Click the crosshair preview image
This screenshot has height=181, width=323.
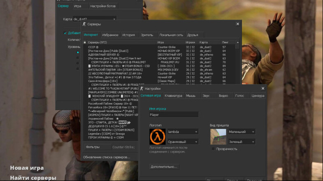click(x=218, y=137)
